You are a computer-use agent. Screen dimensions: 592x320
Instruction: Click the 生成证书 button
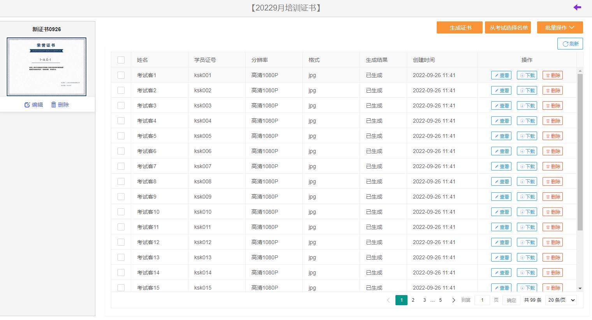click(x=459, y=28)
